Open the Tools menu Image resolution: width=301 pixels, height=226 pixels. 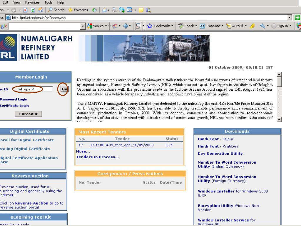coord(49,2)
